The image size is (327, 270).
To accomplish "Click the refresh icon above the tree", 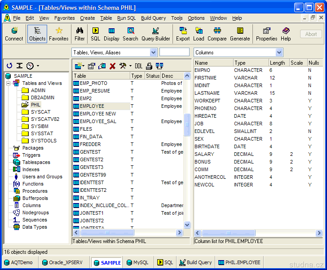I will coord(9,66).
